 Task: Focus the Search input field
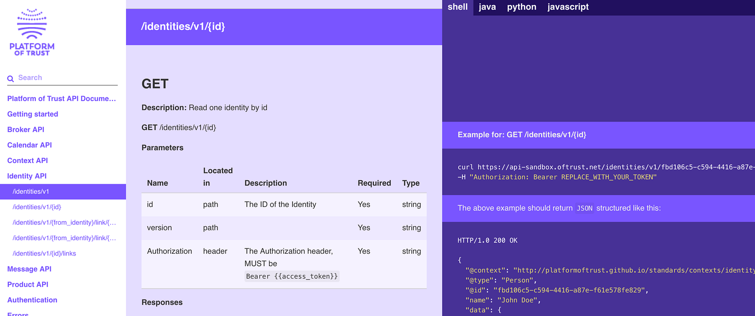66,78
